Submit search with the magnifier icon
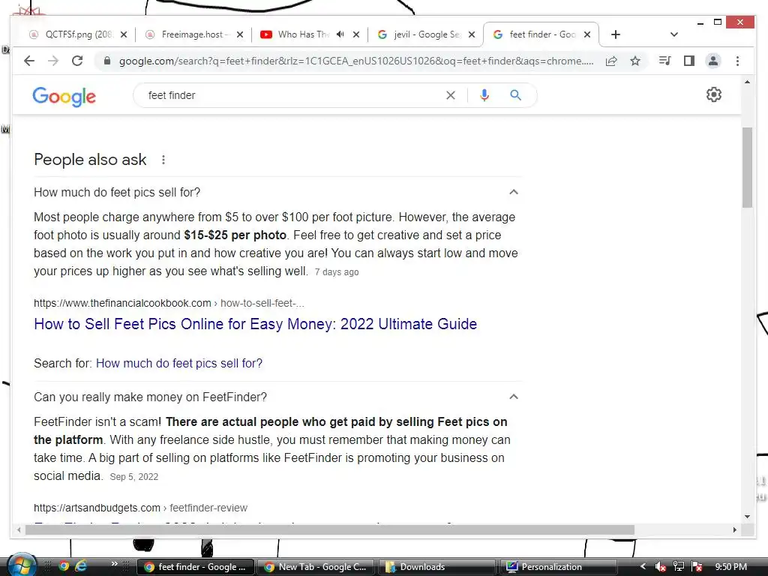 (x=515, y=95)
